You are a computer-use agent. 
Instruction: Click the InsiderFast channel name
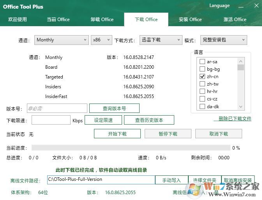coord(56,96)
